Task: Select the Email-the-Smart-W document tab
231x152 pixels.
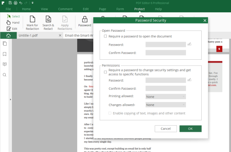Action: (x=79, y=35)
